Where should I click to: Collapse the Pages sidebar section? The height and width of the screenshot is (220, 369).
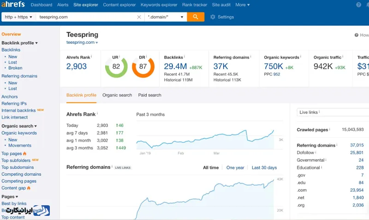click(x=10, y=196)
